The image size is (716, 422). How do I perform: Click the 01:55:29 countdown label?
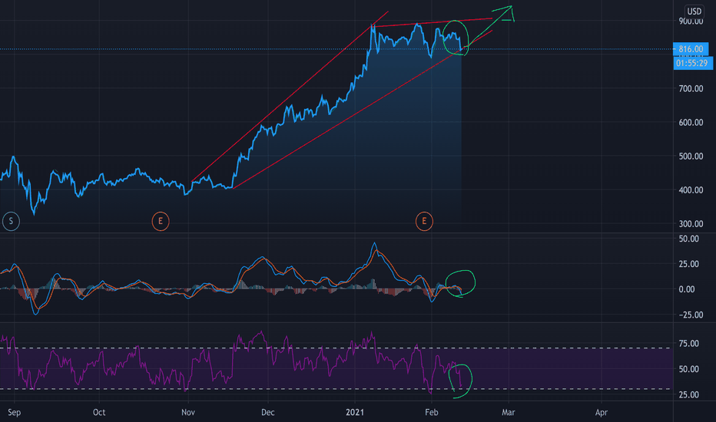click(x=692, y=63)
